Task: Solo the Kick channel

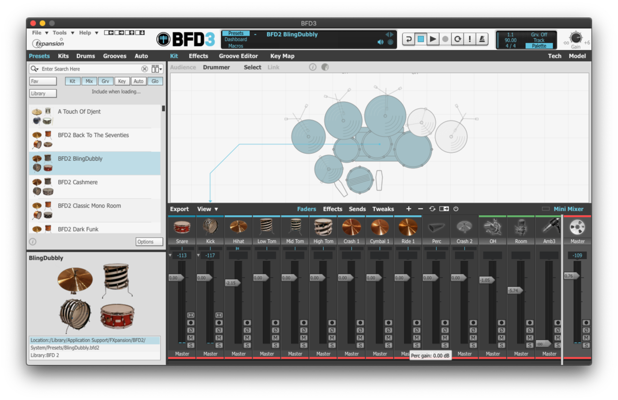Action: pyautogui.click(x=219, y=345)
